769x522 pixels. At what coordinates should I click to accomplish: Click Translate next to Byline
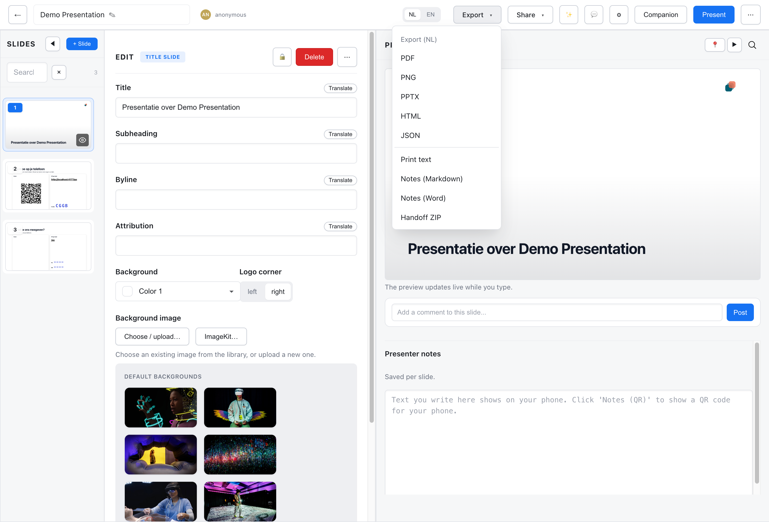(340, 180)
